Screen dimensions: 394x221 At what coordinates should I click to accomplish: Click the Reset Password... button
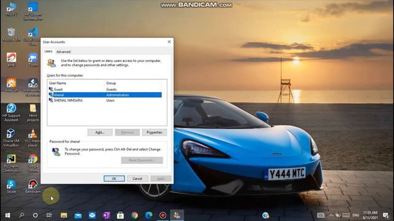tap(142, 160)
